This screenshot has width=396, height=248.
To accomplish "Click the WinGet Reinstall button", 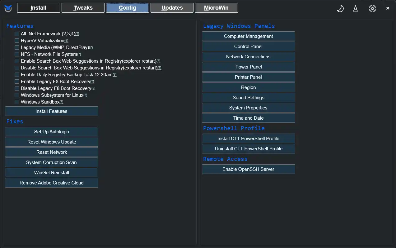I will point(52,173).
